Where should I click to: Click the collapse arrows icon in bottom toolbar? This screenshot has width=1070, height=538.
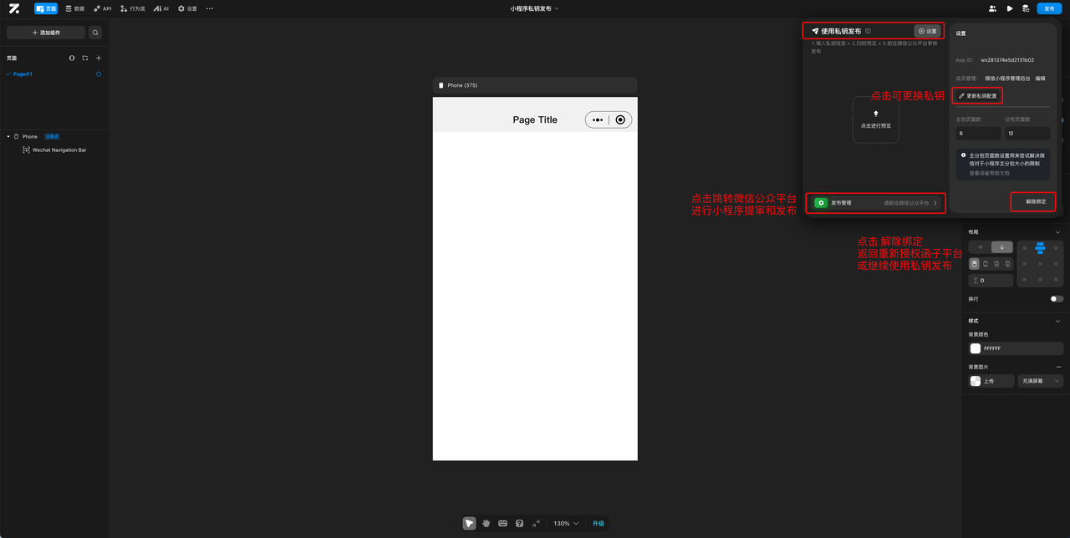[536, 523]
